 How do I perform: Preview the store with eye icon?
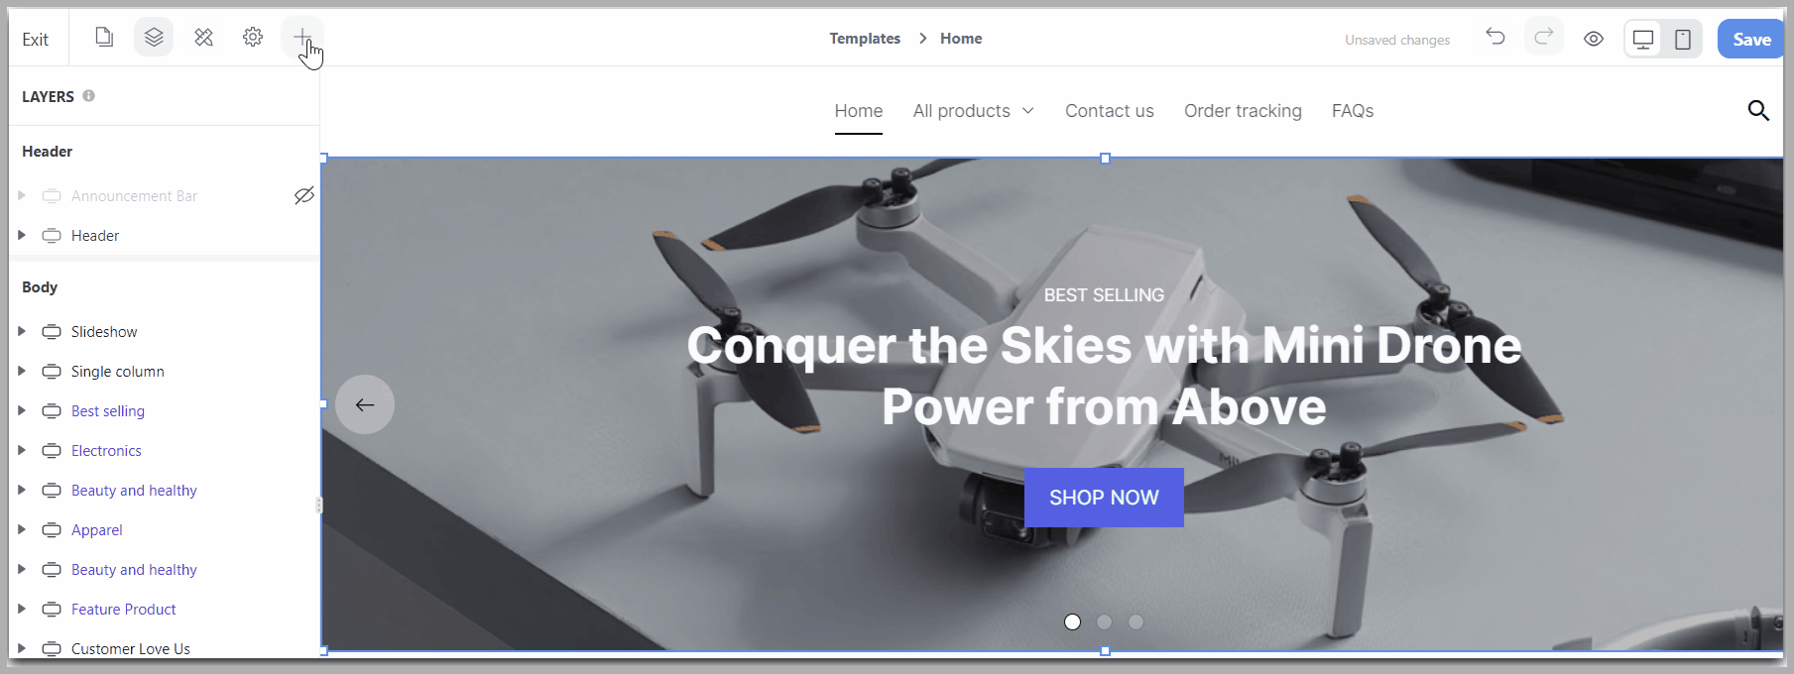coord(1594,39)
